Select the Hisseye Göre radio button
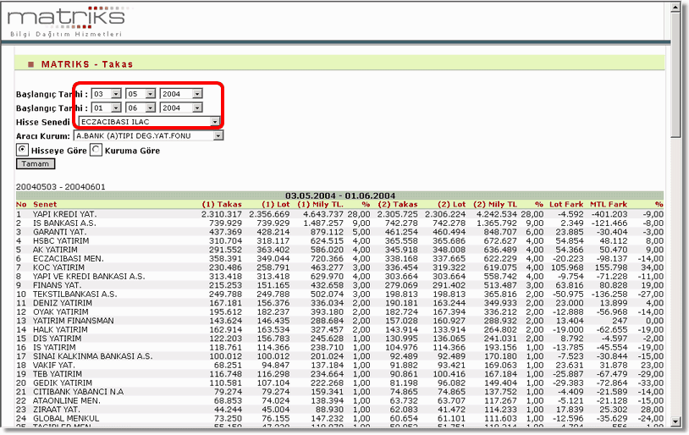Screen dimensions: 689x435 [22, 150]
